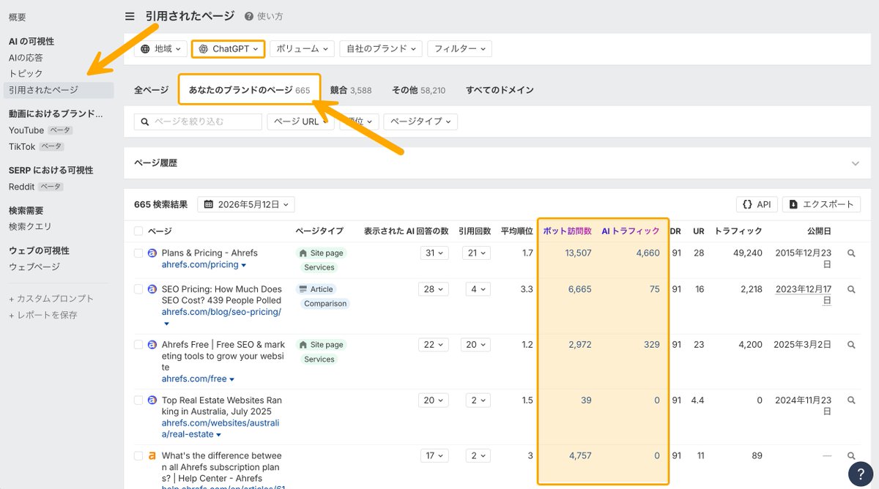Image resolution: width=879 pixels, height=489 pixels.
Task: Switch to the すべてのドメイン tab
Action: click(500, 90)
